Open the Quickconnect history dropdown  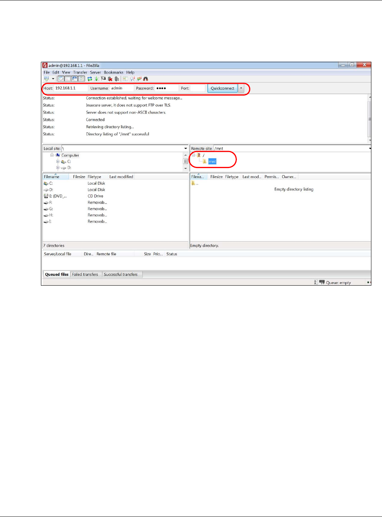[x=241, y=88]
